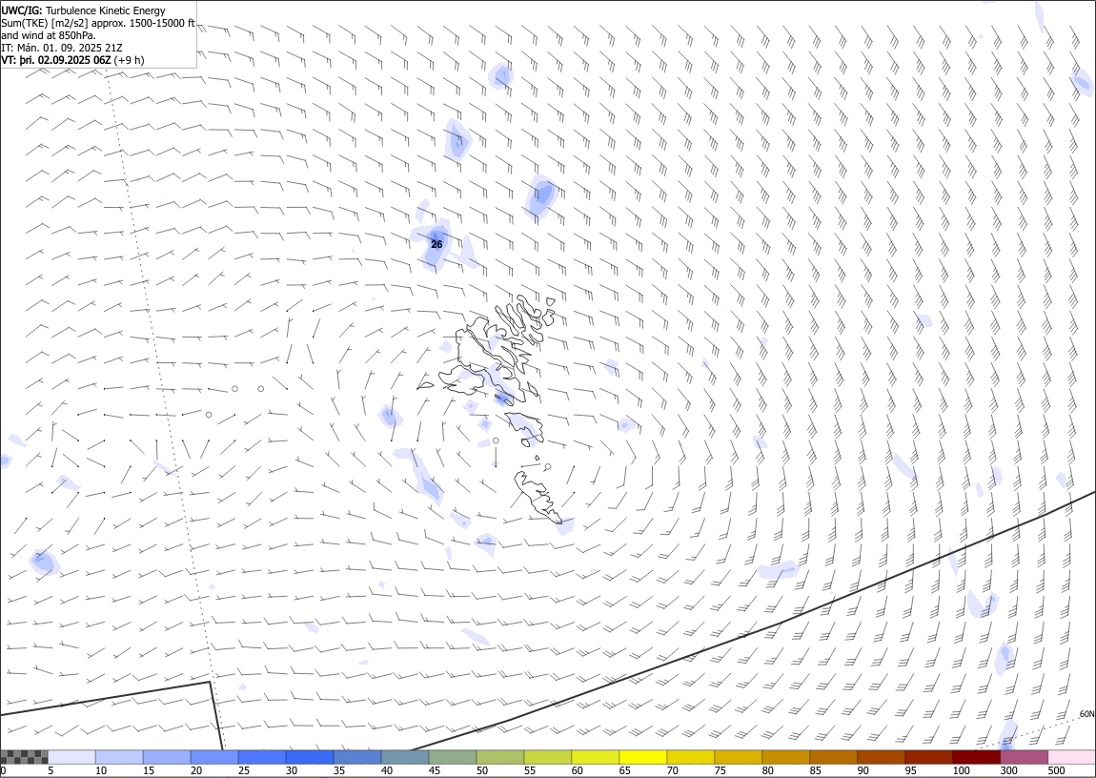Click the 'UWC/IG: Turbulence Kinetic Energy' title
Viewport: 1096px width, 778px height.
click(83, 10)
